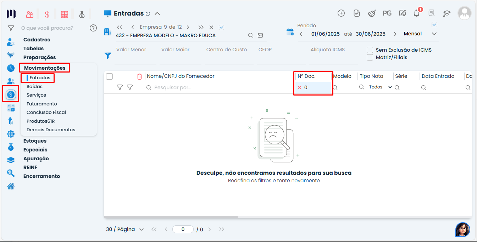Toggle the checkbox in the table header row
This screenshot has width=477, height=242.
110,76
